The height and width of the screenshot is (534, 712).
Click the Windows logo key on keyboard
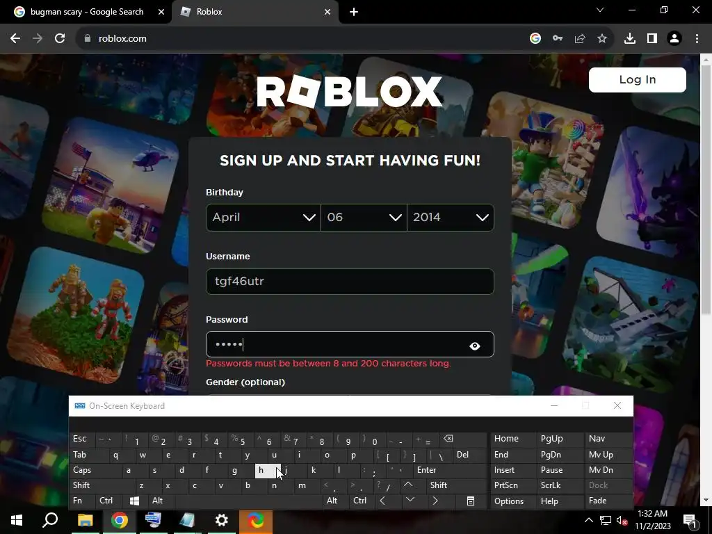(134, 501)
